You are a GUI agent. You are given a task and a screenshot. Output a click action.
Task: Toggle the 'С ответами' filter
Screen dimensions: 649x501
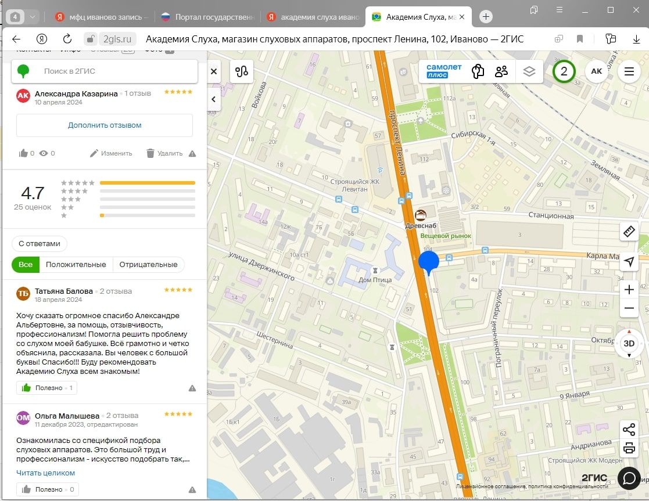coord(40,244)
